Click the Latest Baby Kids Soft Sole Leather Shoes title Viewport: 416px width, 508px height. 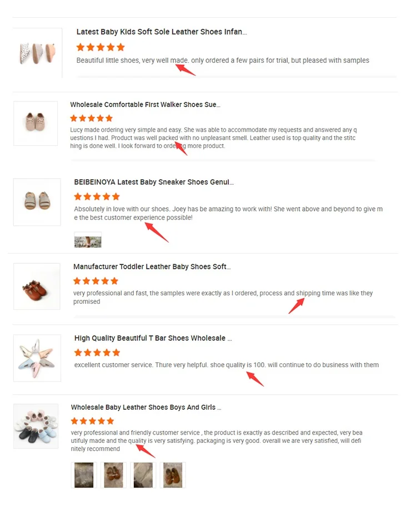pyautogui.click(x=162, y=32)
